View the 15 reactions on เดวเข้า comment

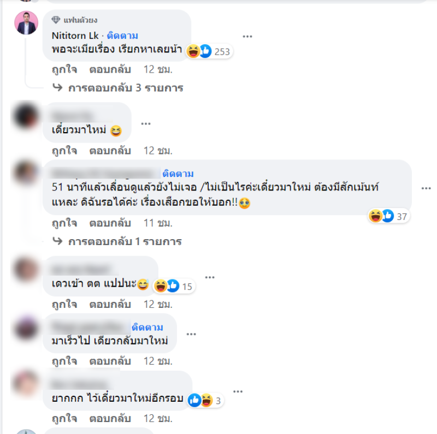pyautogui.click(x=174, y=286)
